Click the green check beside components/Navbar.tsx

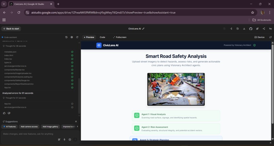click(72, 70)
